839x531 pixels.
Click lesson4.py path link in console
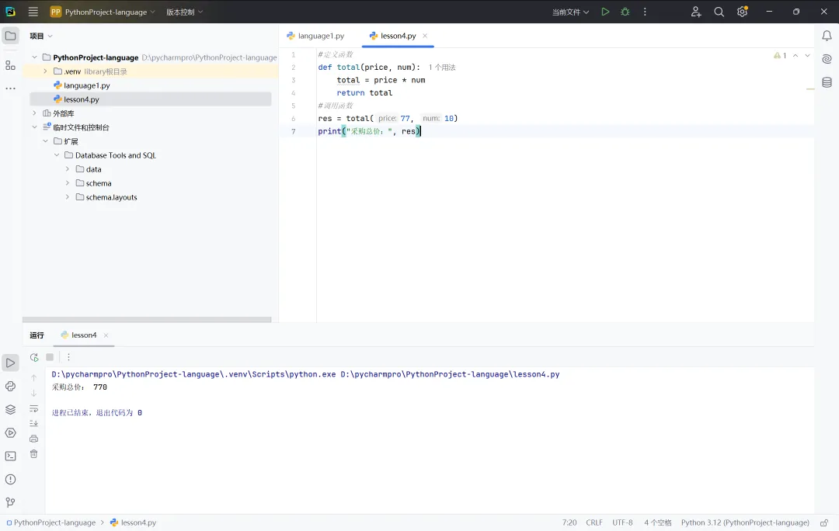(450, 374)
